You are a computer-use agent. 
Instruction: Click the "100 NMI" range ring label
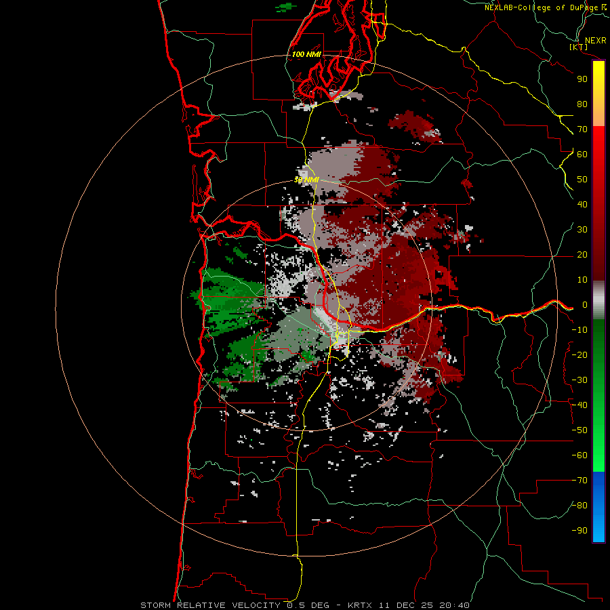click(x=306, y=54)
